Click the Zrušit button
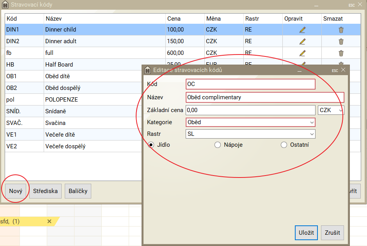 332,233
